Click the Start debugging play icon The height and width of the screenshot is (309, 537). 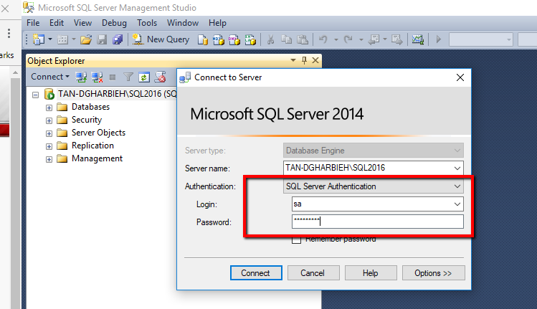pyautogui.click(x=439, y=39)
